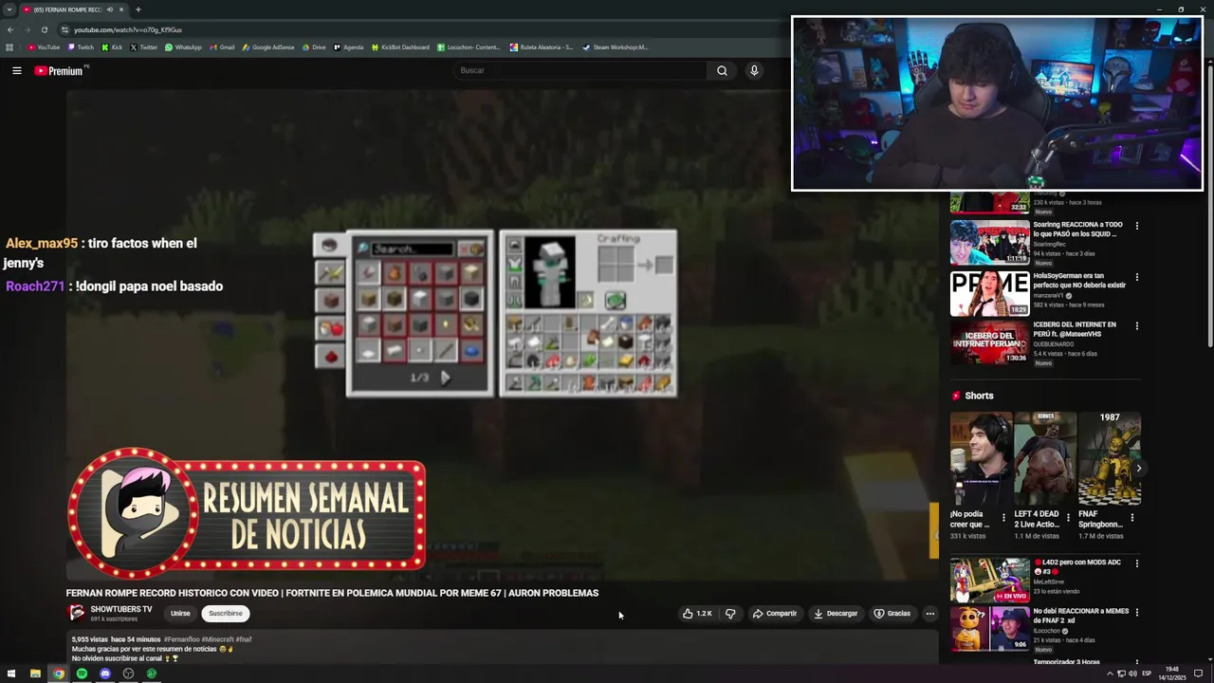Open notification center in taskbar

click(1198, 674)
